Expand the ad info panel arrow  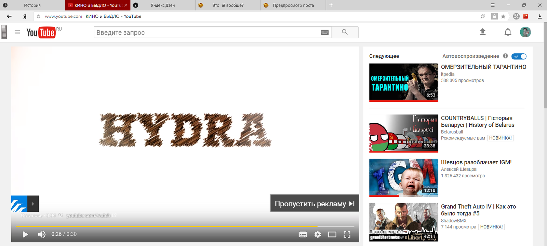tap(33, 204)
